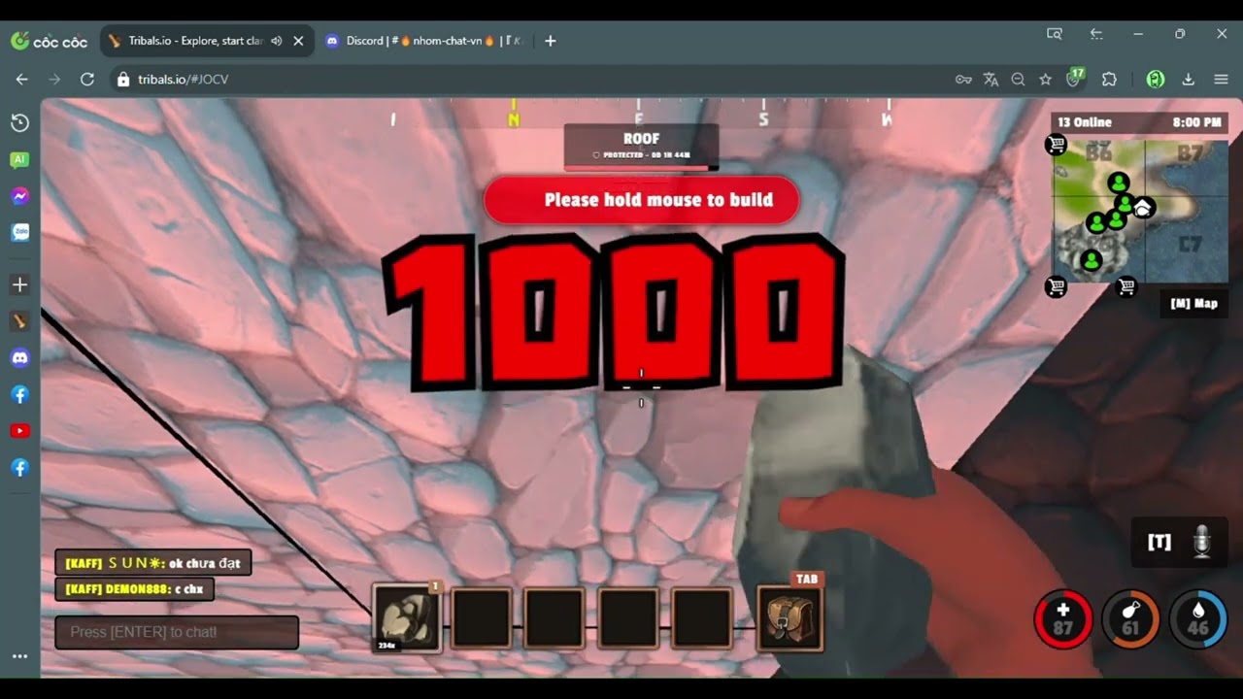Click the thirst gauge showing 46
The image size is (1243, 699).
click(1197, 618)
